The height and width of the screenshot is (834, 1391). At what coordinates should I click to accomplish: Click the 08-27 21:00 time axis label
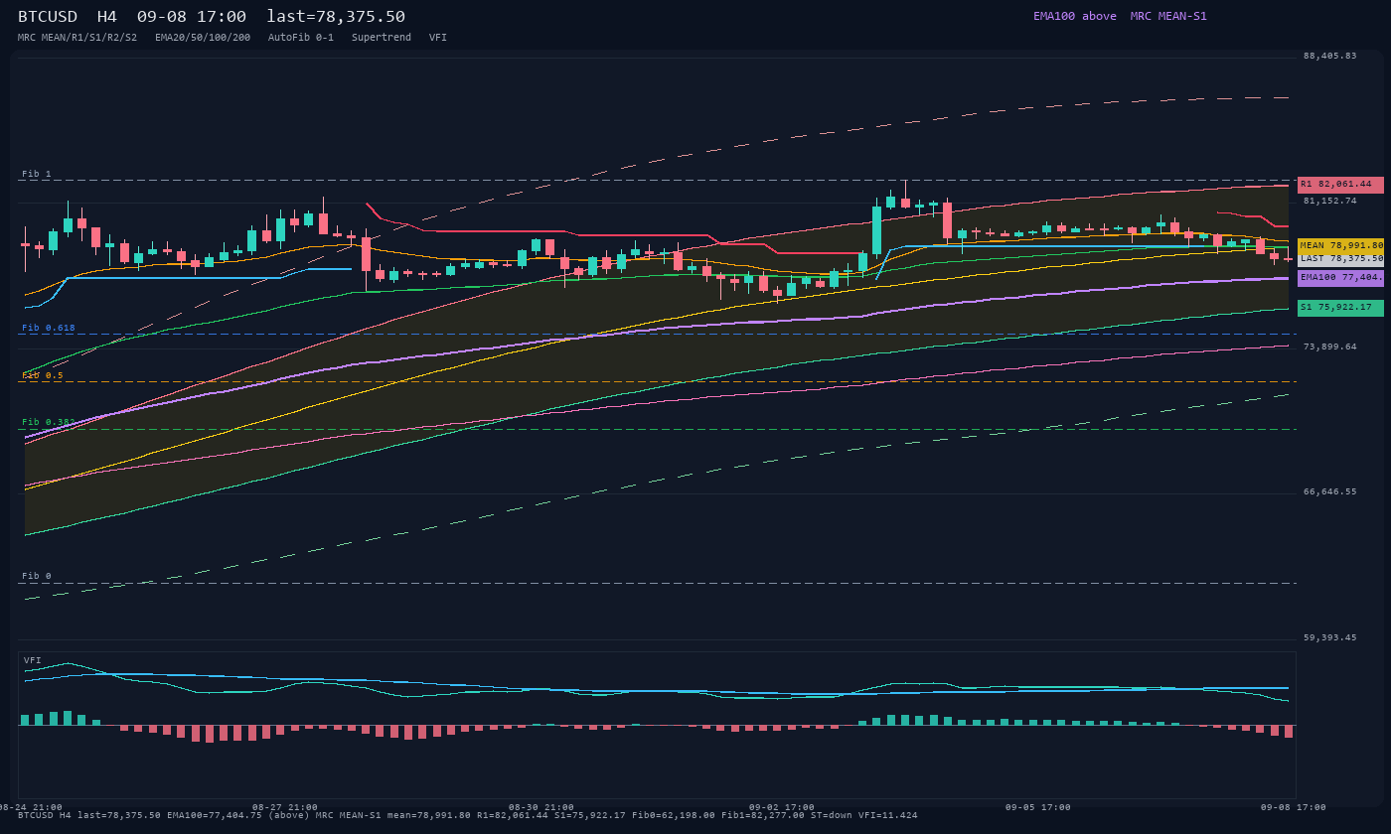[285, 807]
